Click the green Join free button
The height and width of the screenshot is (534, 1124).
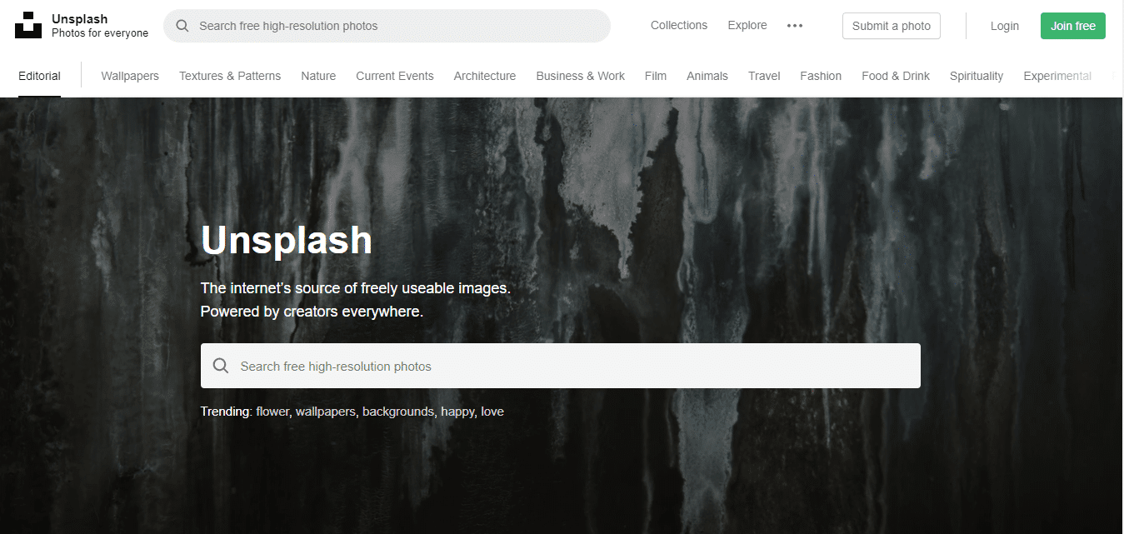pos(1073,26)
